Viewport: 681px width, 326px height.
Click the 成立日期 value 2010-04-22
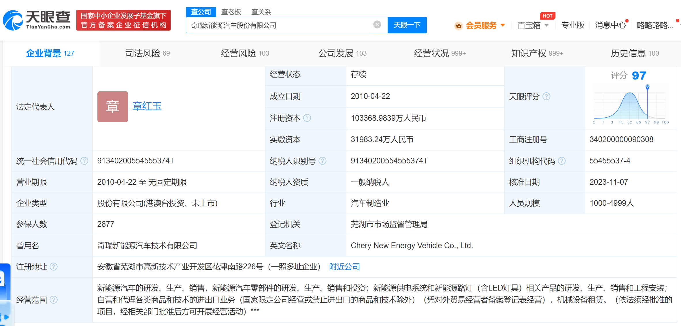coord(370,96)
